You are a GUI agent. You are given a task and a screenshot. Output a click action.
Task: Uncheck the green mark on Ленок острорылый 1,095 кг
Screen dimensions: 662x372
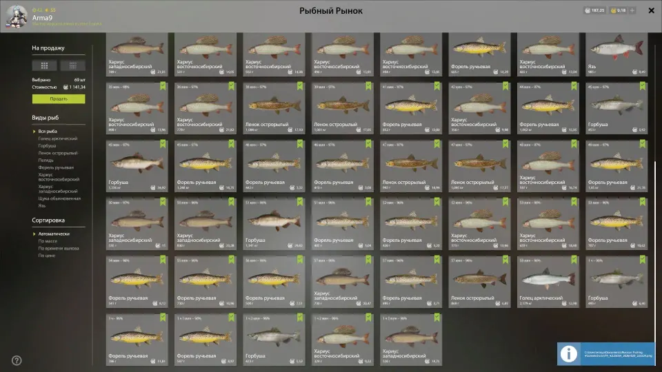tap(505, 144)
